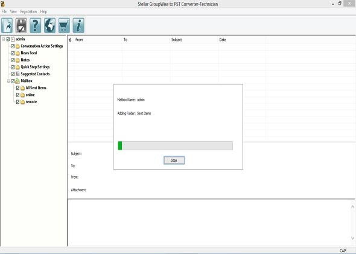This screenshot has width=356, height=254.
Task: Click the Notes folder icon
Action: pos(17,60)
